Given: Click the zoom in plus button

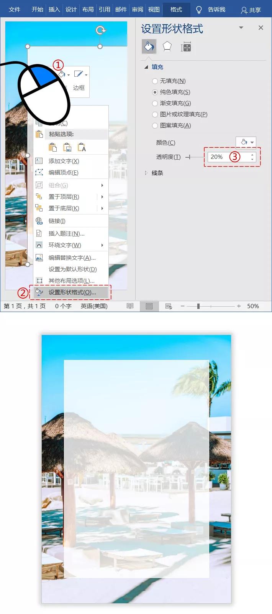Looking at the screenshot, I should point(239,306).
